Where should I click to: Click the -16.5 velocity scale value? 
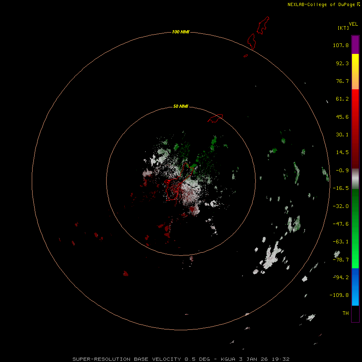pos(341,188)
